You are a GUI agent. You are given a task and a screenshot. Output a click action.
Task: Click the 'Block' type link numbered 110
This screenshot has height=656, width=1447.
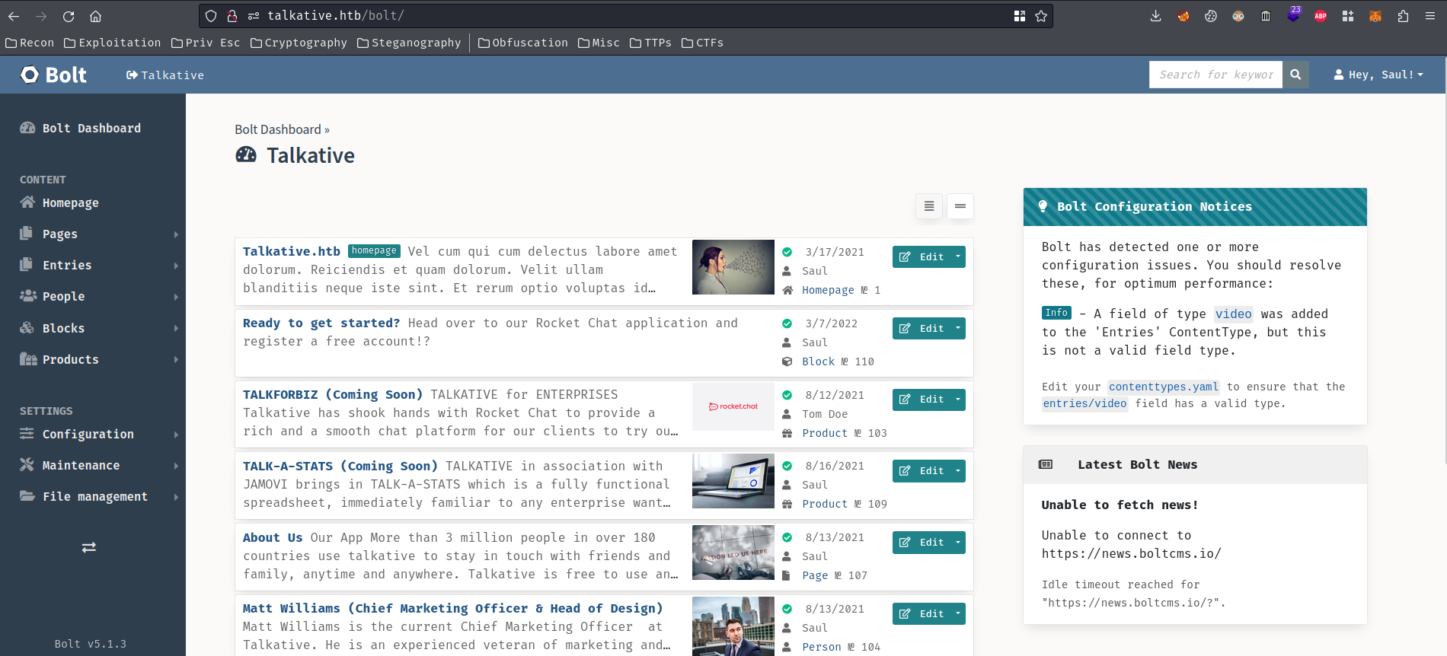coord(819,361)
